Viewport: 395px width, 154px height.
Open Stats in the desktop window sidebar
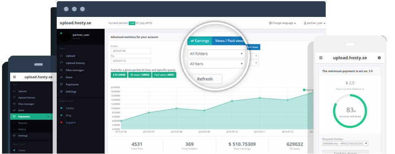pos(69,77)
